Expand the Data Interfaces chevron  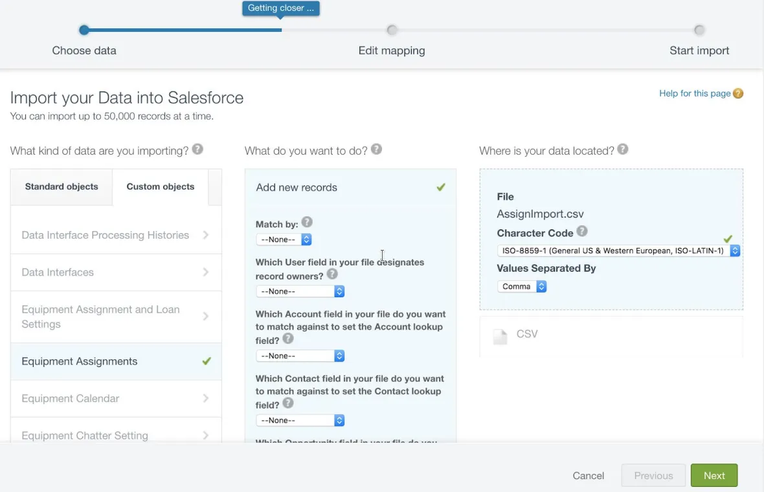(x=206, y=273)
